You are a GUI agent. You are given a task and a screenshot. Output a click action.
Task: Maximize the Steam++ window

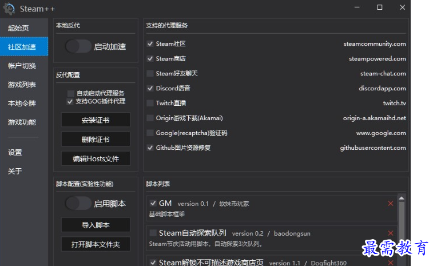[380, 7]
